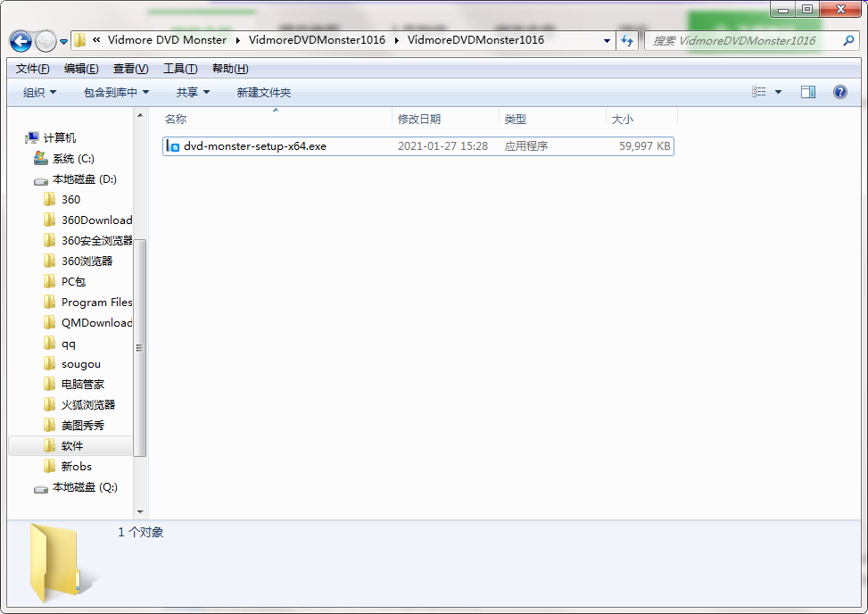The height and width of the screenshot is (614, 868).
Task: Open the 美图秀秀 folder
Action: [82, 425]
